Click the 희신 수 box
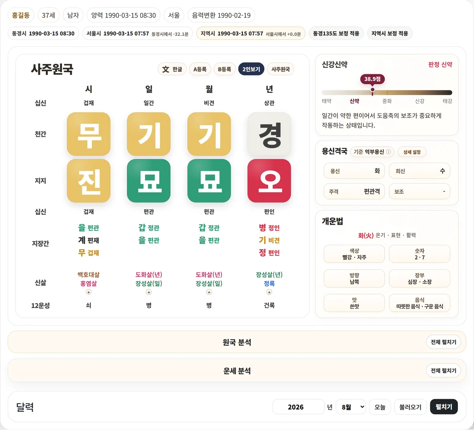Screen dimensions: 474x430 (x=419, y=171)
